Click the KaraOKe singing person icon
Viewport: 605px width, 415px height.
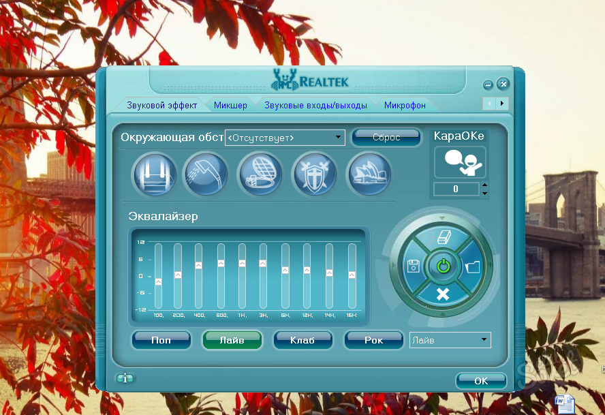click(x=460, y=163)
